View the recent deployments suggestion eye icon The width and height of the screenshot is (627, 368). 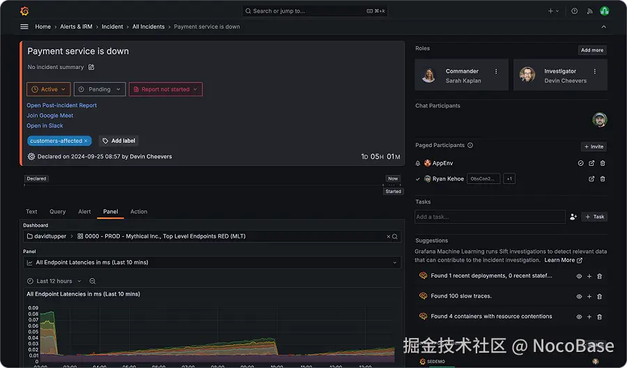click(x=579, y=277)
